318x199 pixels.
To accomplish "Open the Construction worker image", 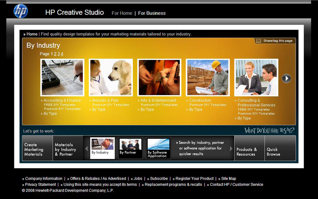I will 207,77.
